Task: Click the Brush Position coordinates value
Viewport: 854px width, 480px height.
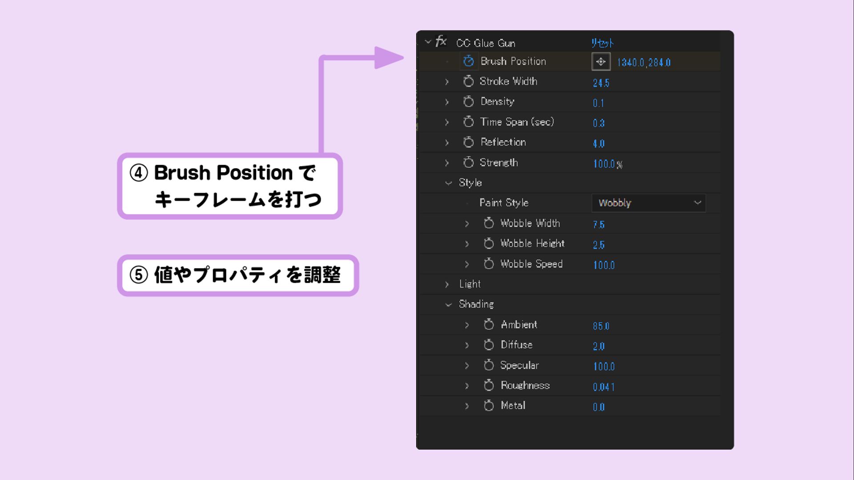Action: coord(644,63)
